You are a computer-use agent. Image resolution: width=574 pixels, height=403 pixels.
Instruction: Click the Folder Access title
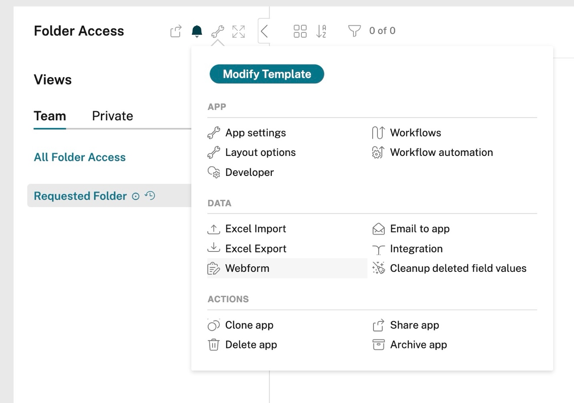tap(79, 31)
